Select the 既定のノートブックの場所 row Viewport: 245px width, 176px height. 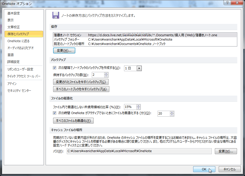pos(145,44)
